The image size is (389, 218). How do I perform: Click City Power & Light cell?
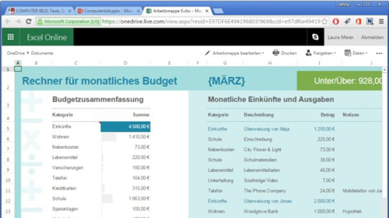tap(262, 149)
